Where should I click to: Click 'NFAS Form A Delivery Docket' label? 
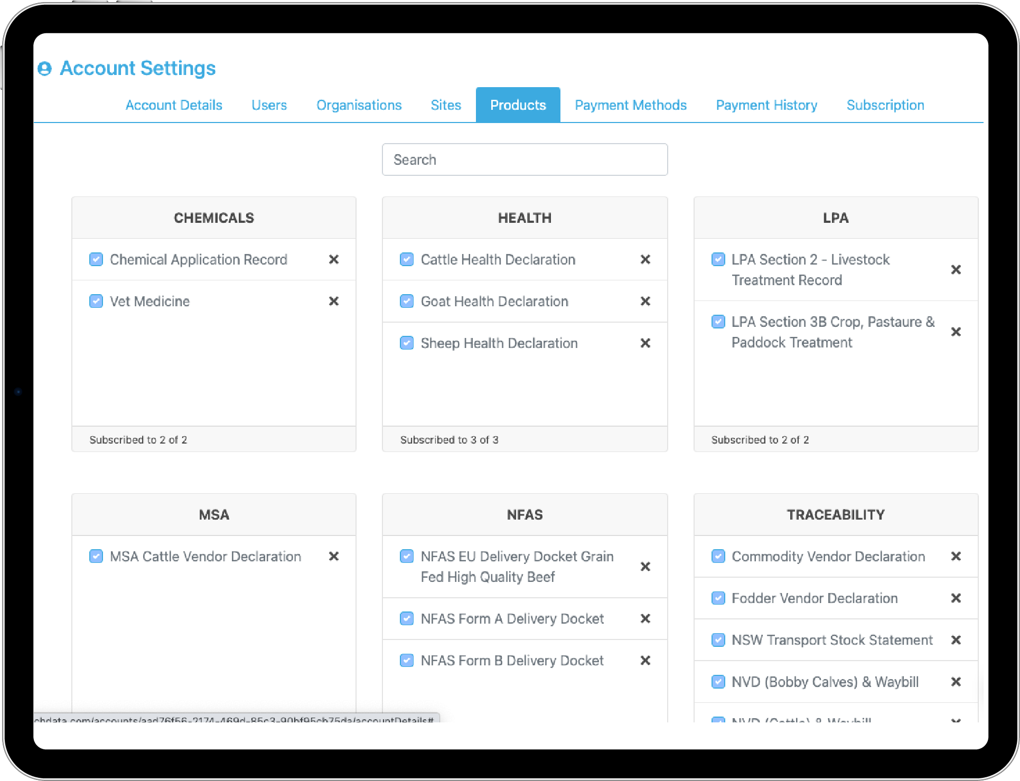[x=512, y=619]
